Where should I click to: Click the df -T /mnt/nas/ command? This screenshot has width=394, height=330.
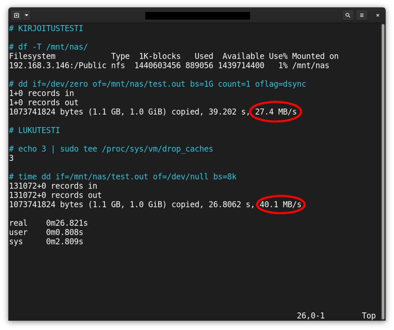point(48,47)
